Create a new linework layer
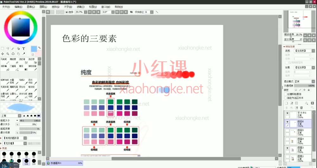This screenshot has width=317, height=168. [292, 103]
